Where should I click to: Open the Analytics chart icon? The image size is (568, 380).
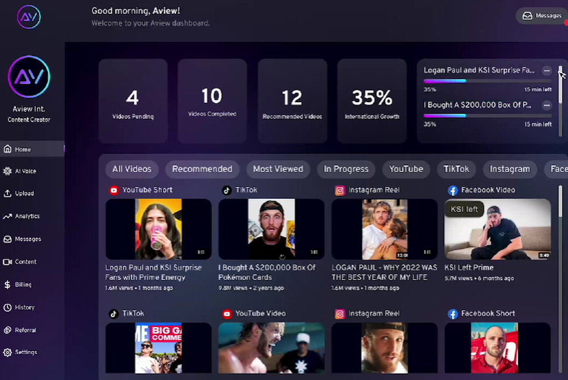(7, 216)
